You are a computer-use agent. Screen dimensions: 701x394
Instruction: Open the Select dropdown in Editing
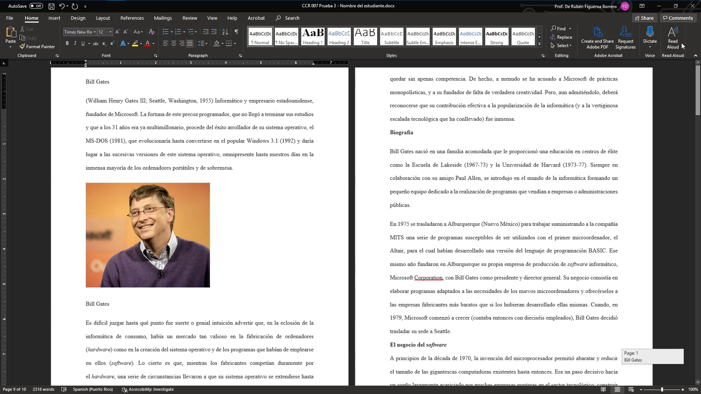pos(561,46)
